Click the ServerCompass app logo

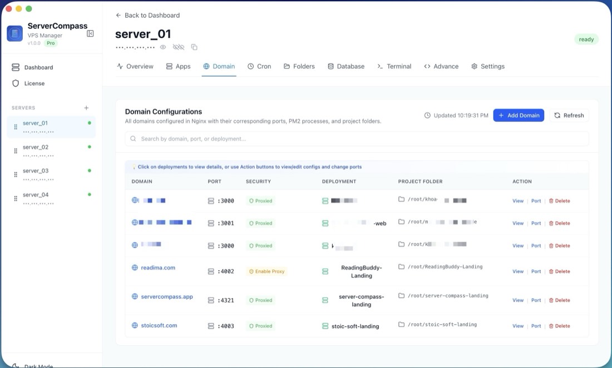pyautogui.click(x=15, y=33)
